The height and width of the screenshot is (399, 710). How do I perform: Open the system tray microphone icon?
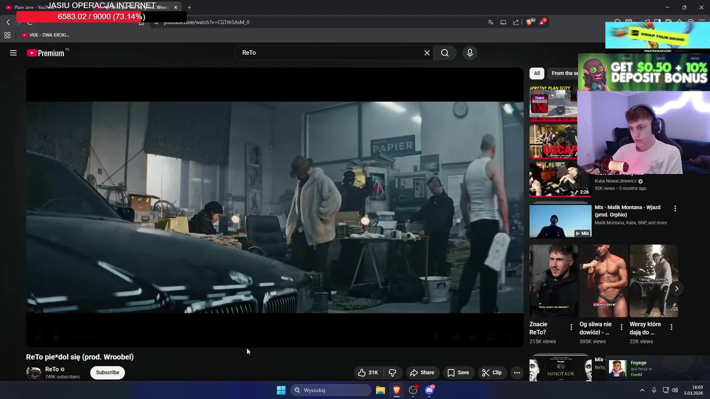[654, 390]
